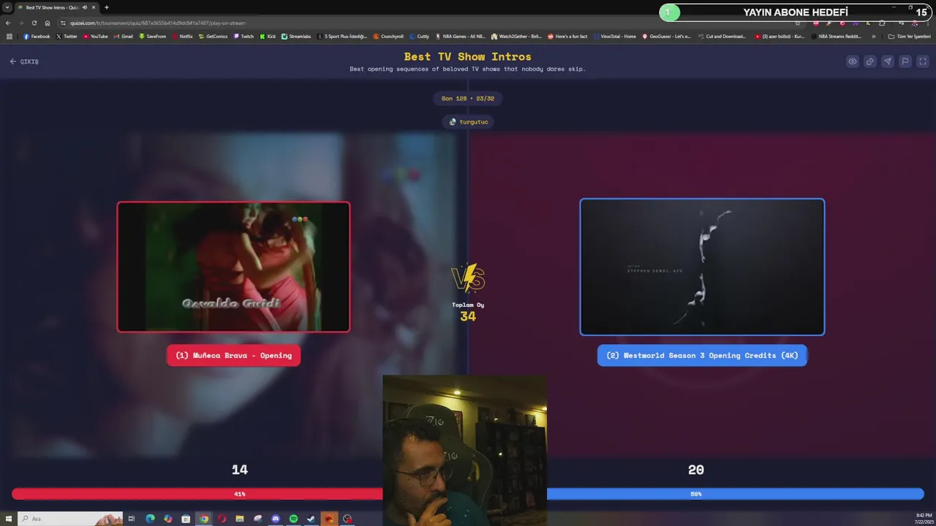Open the Twitch bookmark
936x526 pixels.
pos(244,36)
